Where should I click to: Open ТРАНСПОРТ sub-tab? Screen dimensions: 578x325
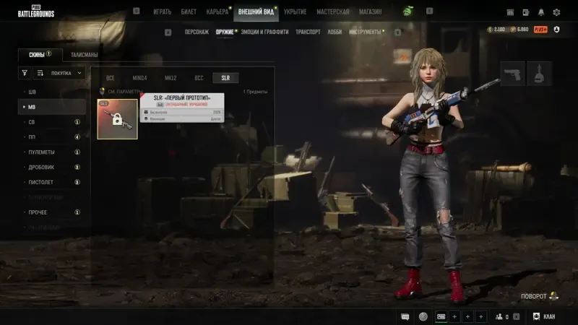point(308,32)
